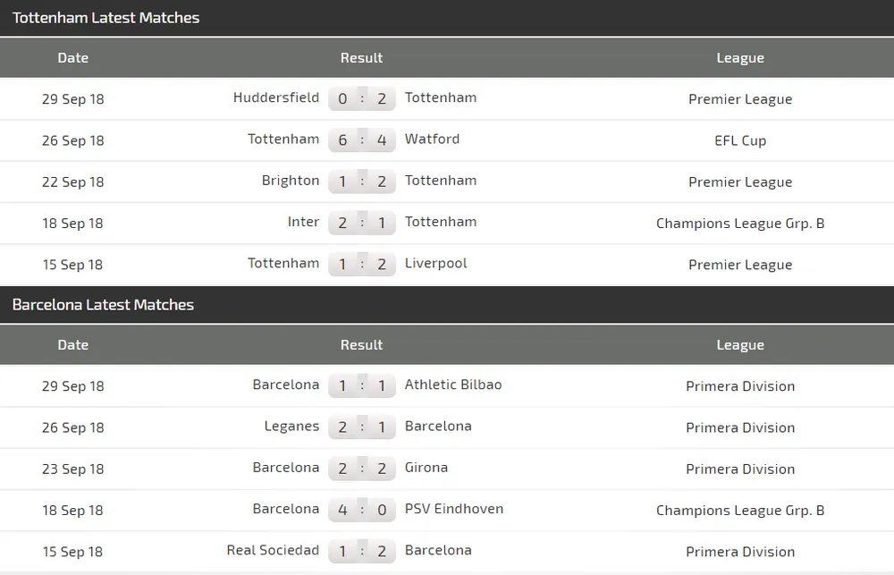Click the Huddersfield team name
894x575 pixels.
[275, 97]
